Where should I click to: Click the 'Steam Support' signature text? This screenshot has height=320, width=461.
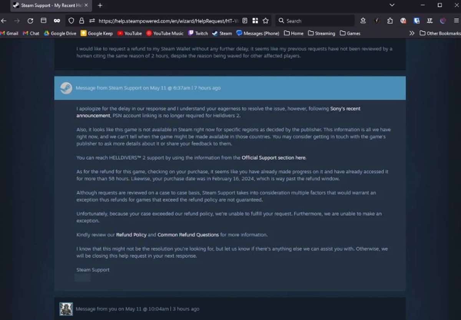pos(93,270)
